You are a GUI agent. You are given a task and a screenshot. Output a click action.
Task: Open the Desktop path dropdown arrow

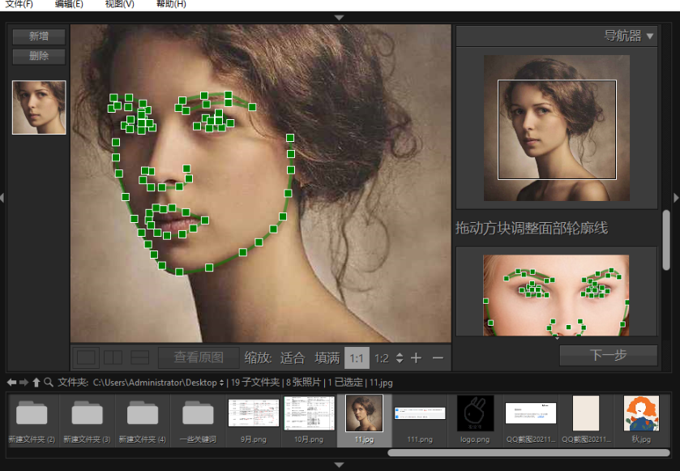pos(223,382)
